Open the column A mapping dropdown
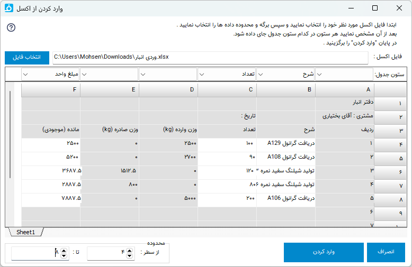 click(344, 75)
